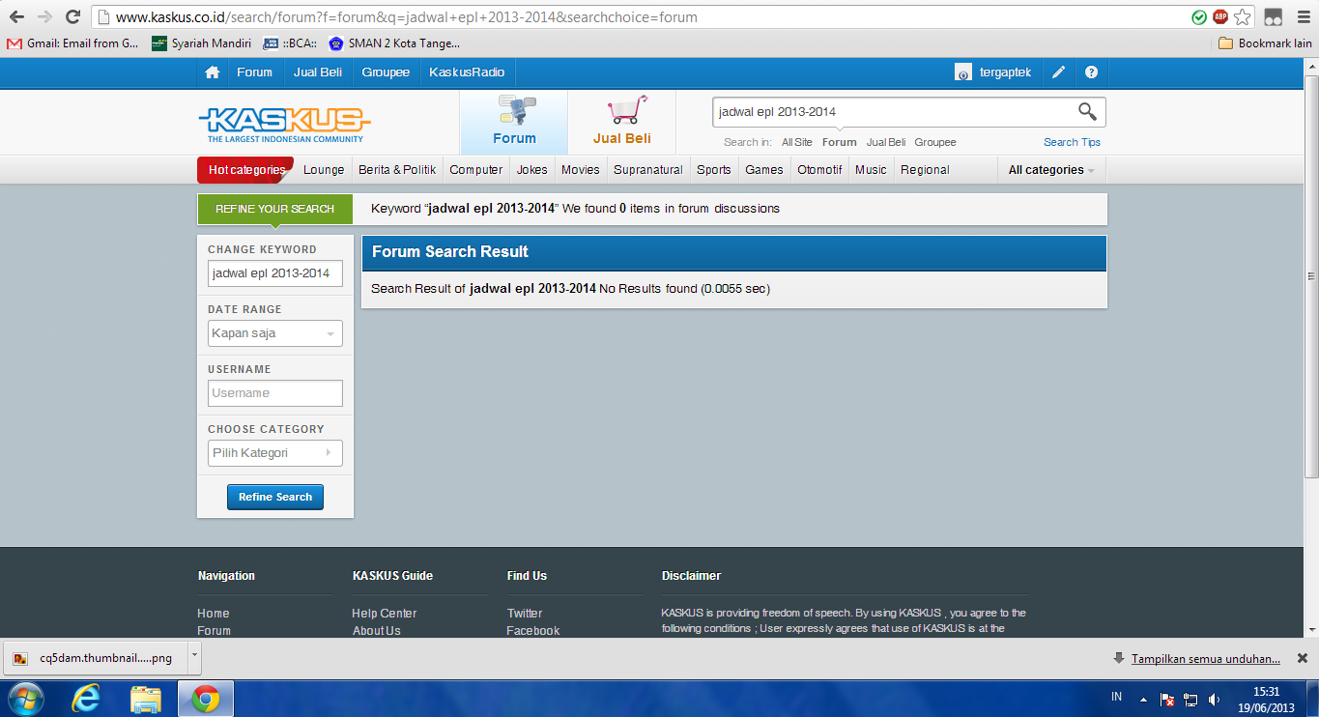Click the tergaptek username link
The image size is (1319, 717).
(1006, 72)
